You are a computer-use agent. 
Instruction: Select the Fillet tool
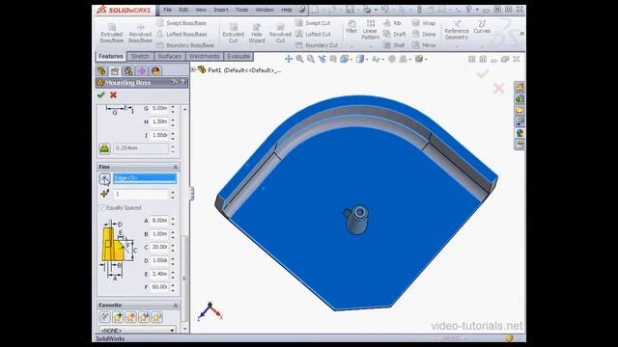pos(351,27)
